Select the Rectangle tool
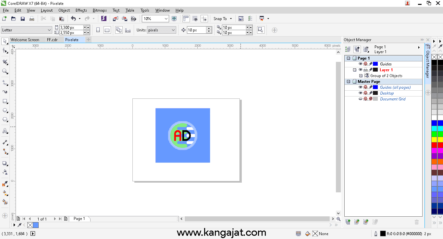443x239 pixels. point(5,101)
